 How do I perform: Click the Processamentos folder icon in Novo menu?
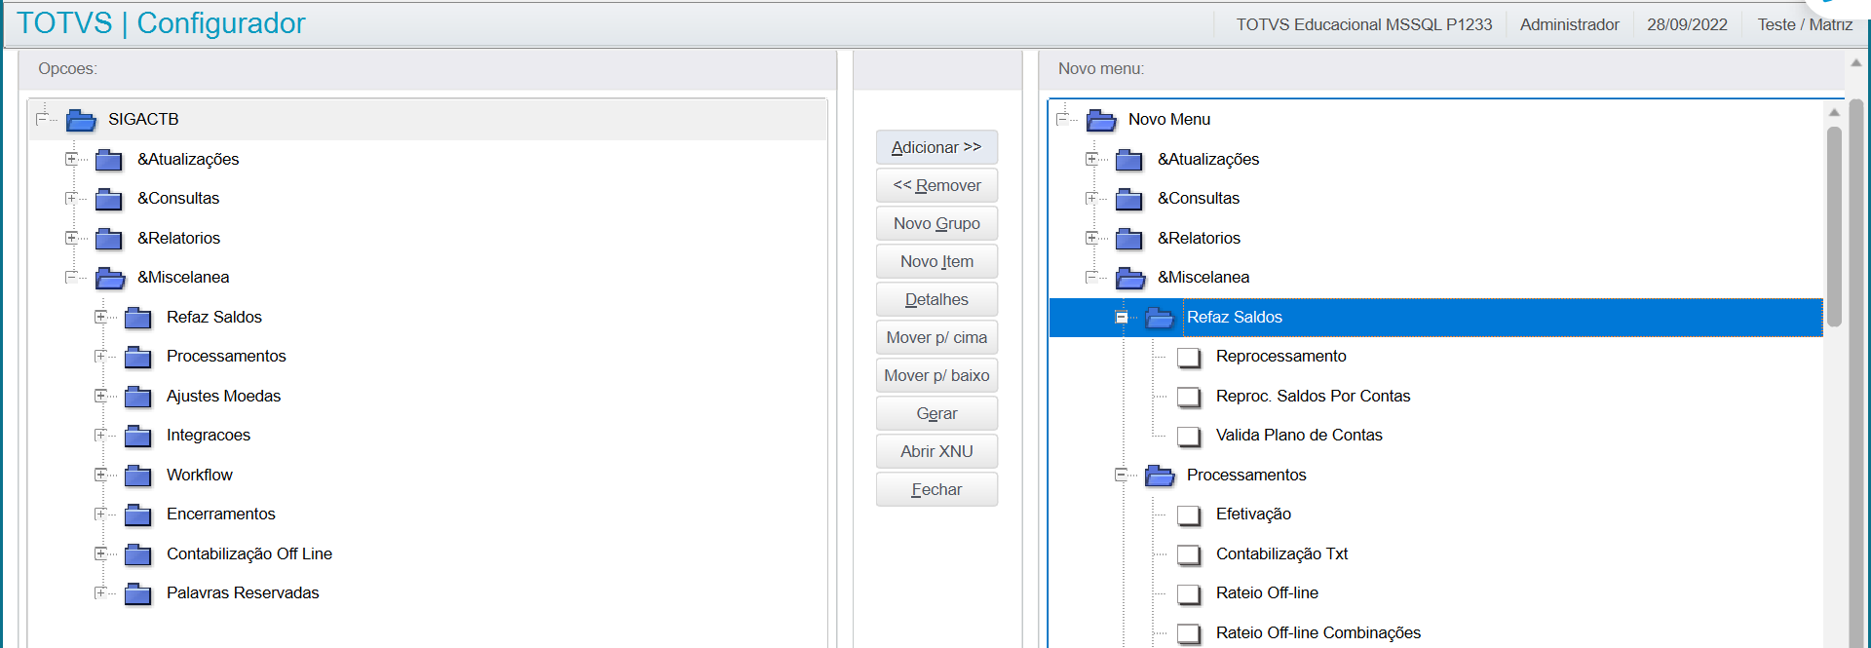(1160, 476)
